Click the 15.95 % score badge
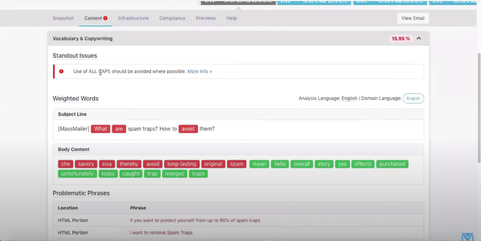This screenshot has height=241, width=481. coord(401,39)
